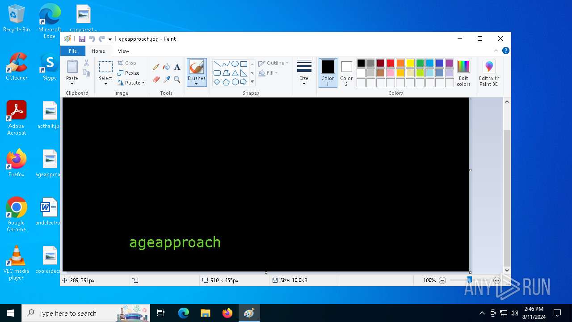Select the Color picker eyedropper tool
This screenshot has height=322, width=572.
point(167,80)
